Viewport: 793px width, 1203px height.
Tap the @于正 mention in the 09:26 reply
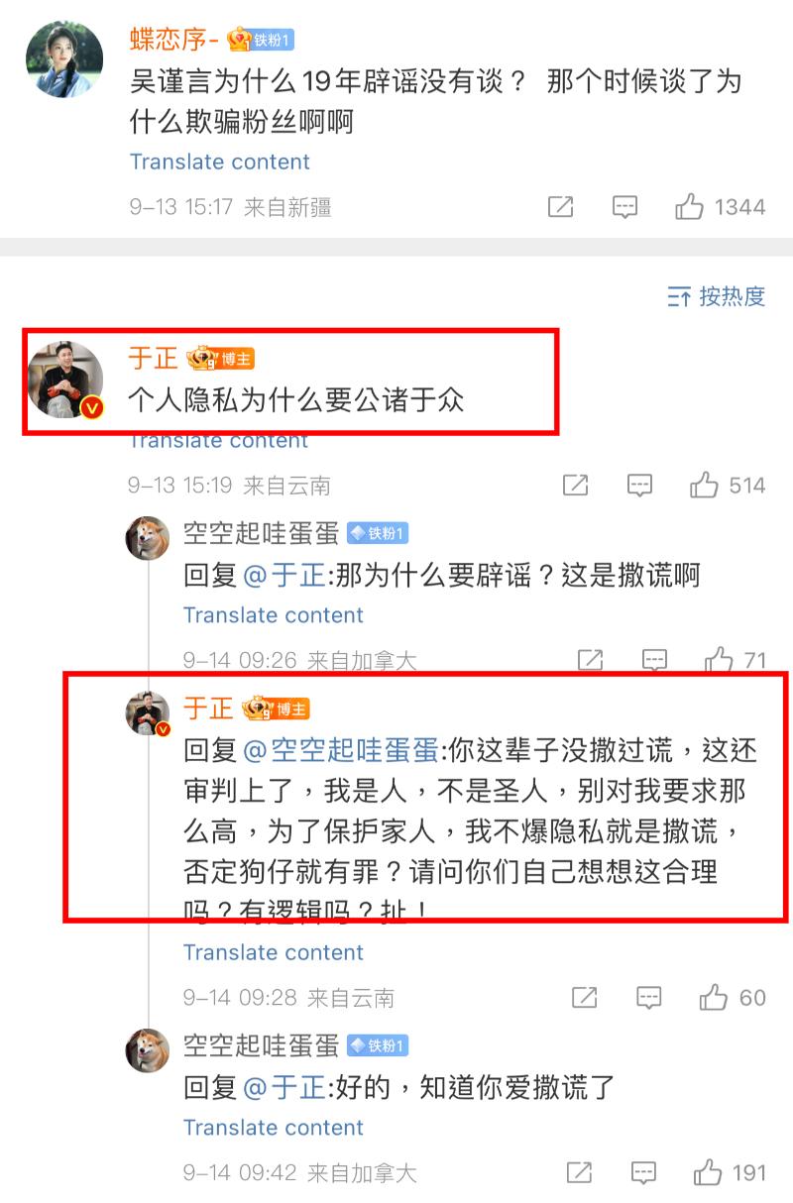point(284,575)
